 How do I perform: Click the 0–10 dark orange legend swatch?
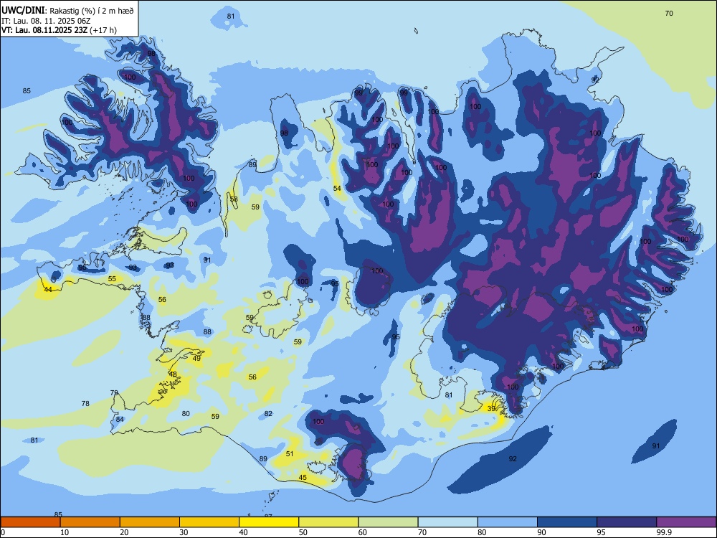31,522
